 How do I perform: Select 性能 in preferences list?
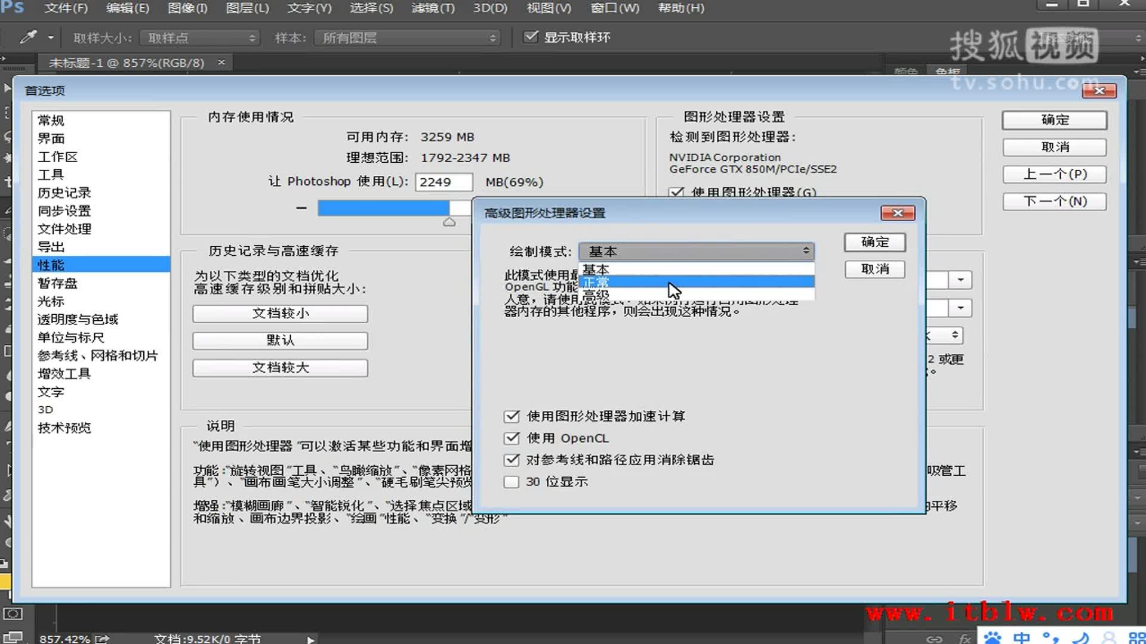point(101,265)
